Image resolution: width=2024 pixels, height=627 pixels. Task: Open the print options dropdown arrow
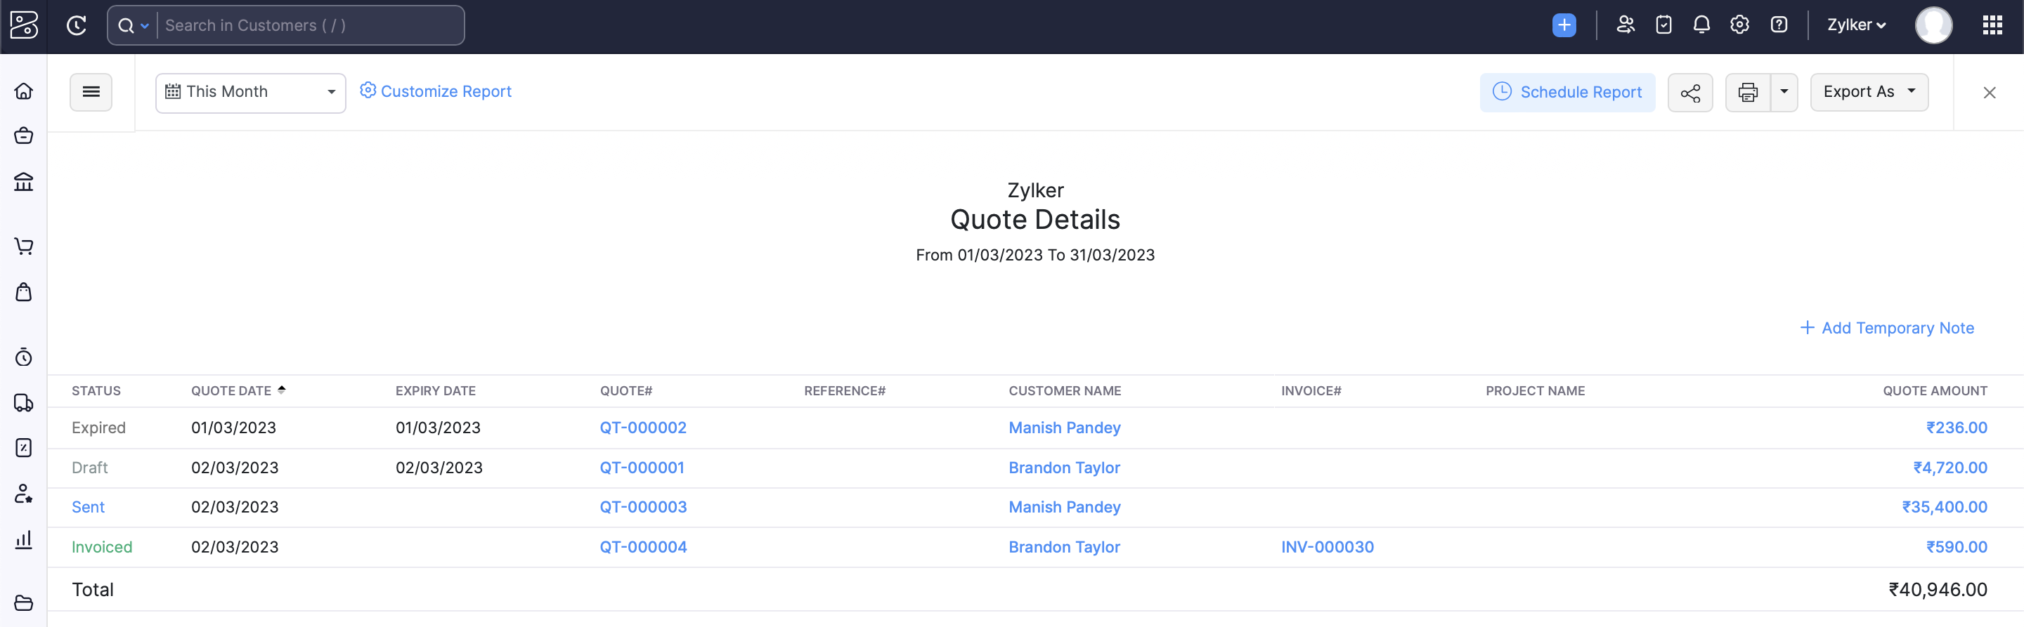1784,92
